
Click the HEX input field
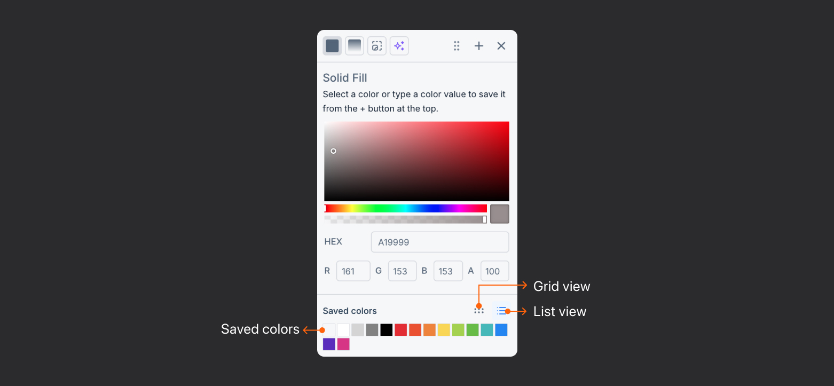(440, 242)
